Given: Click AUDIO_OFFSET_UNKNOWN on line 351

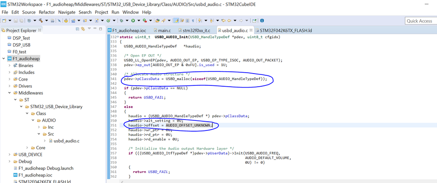Looking at the screenshot, I should point(188,125).
